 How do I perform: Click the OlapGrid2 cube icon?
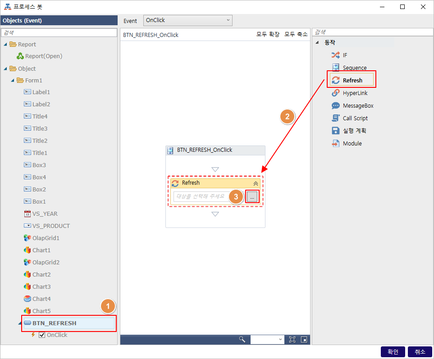(27, 262)
